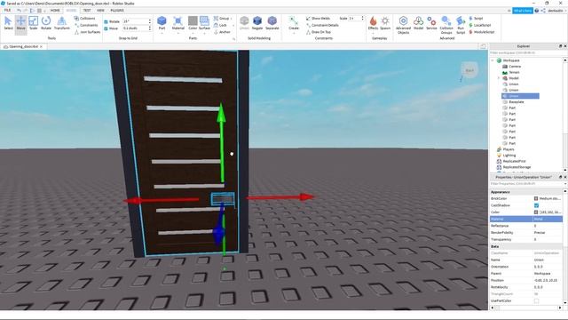Viewport: 568px width, 320px height.
Task: Click the Lock tool
Action: pos(220,25)
